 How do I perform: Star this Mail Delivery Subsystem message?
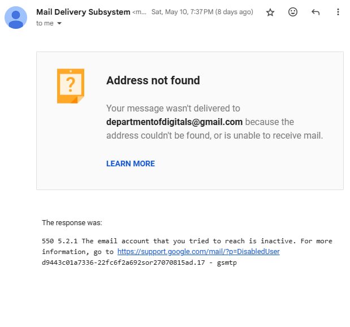coord(270,12)
